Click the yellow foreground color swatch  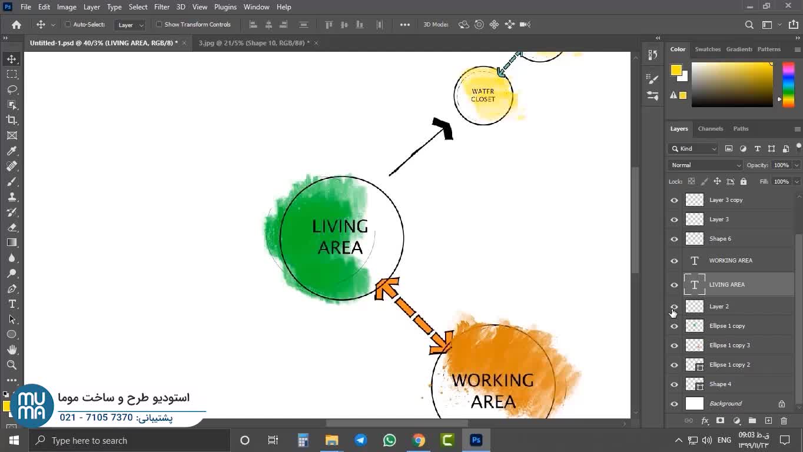tap(675, 70)
